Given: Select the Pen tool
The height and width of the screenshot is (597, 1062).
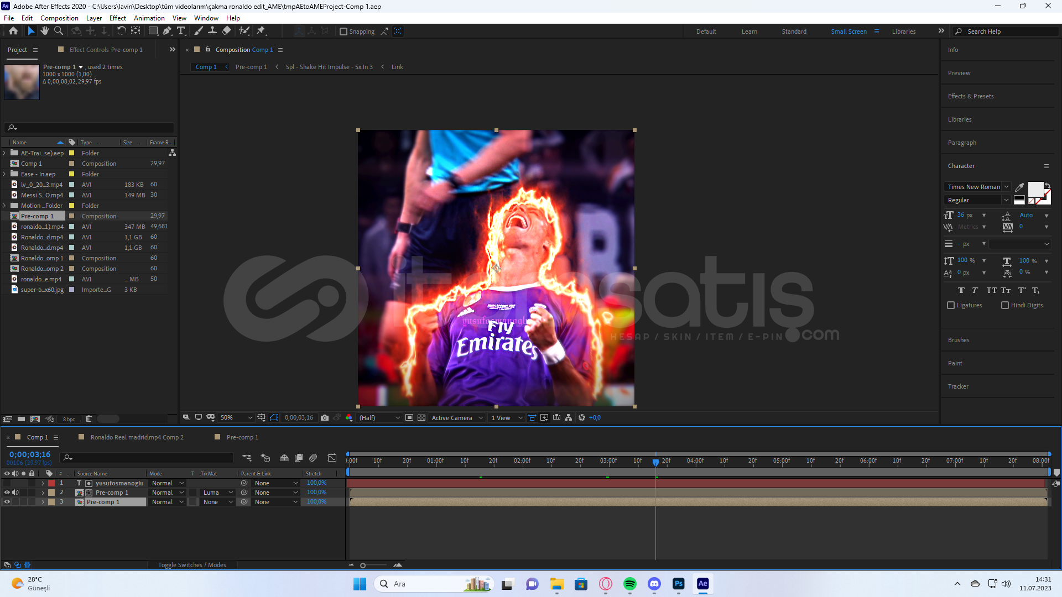Looking at the screenshot, I should pos(167,31).
